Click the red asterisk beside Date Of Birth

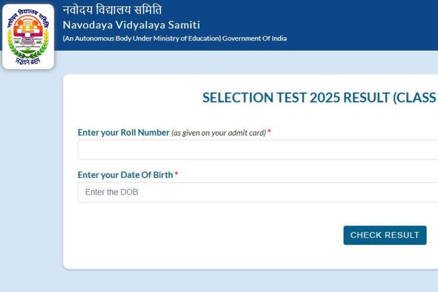177,174
